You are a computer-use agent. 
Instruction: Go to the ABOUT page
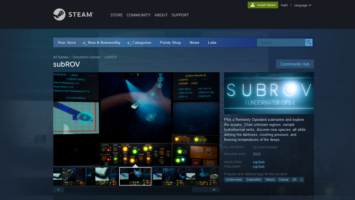point(161,15)
